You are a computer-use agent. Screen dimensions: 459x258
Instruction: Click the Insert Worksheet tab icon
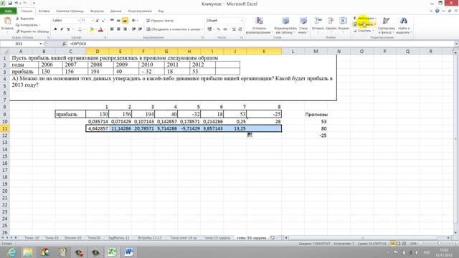pos(273,238)
